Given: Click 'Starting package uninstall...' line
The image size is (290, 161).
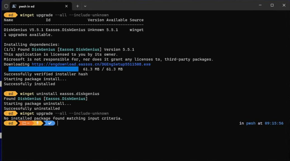Looking at the screenshot, I should pos(37,104).
